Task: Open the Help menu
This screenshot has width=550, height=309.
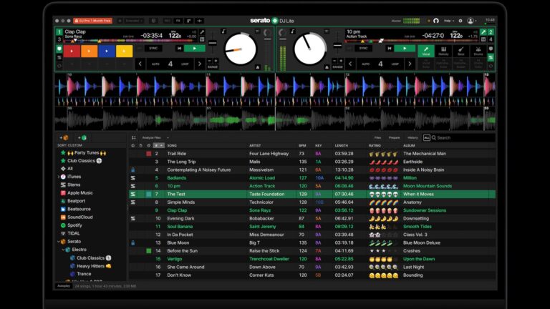Action: [x=448, y=21]
